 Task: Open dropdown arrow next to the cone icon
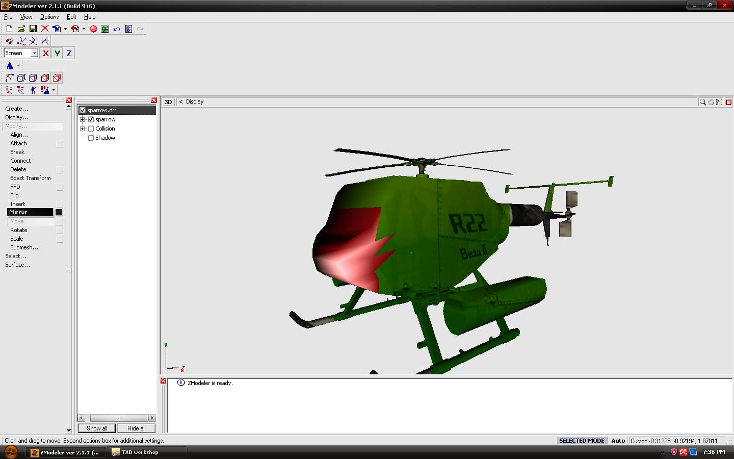pos(18,65)
